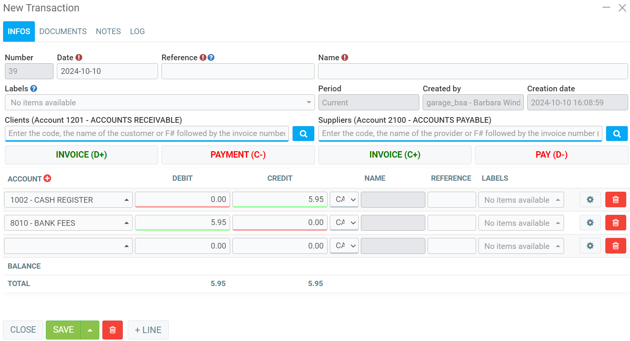Add a new row with + LINE button
The height and width of the screenshot is (341, 630).
pyautogui.click(x=148, y=330)
